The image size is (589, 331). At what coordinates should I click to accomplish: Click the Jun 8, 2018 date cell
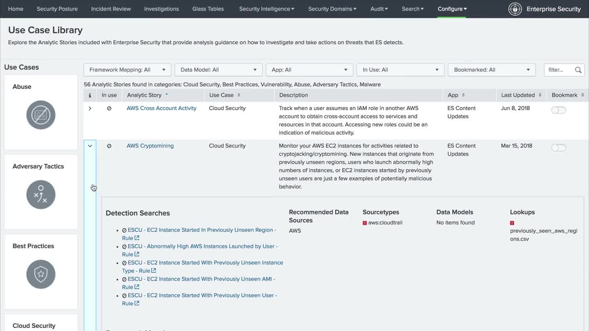pos(515,108)
